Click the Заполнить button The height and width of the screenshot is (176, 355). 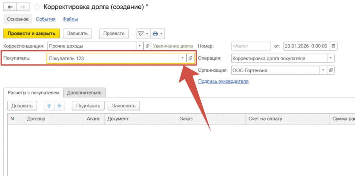click(124, 106)
